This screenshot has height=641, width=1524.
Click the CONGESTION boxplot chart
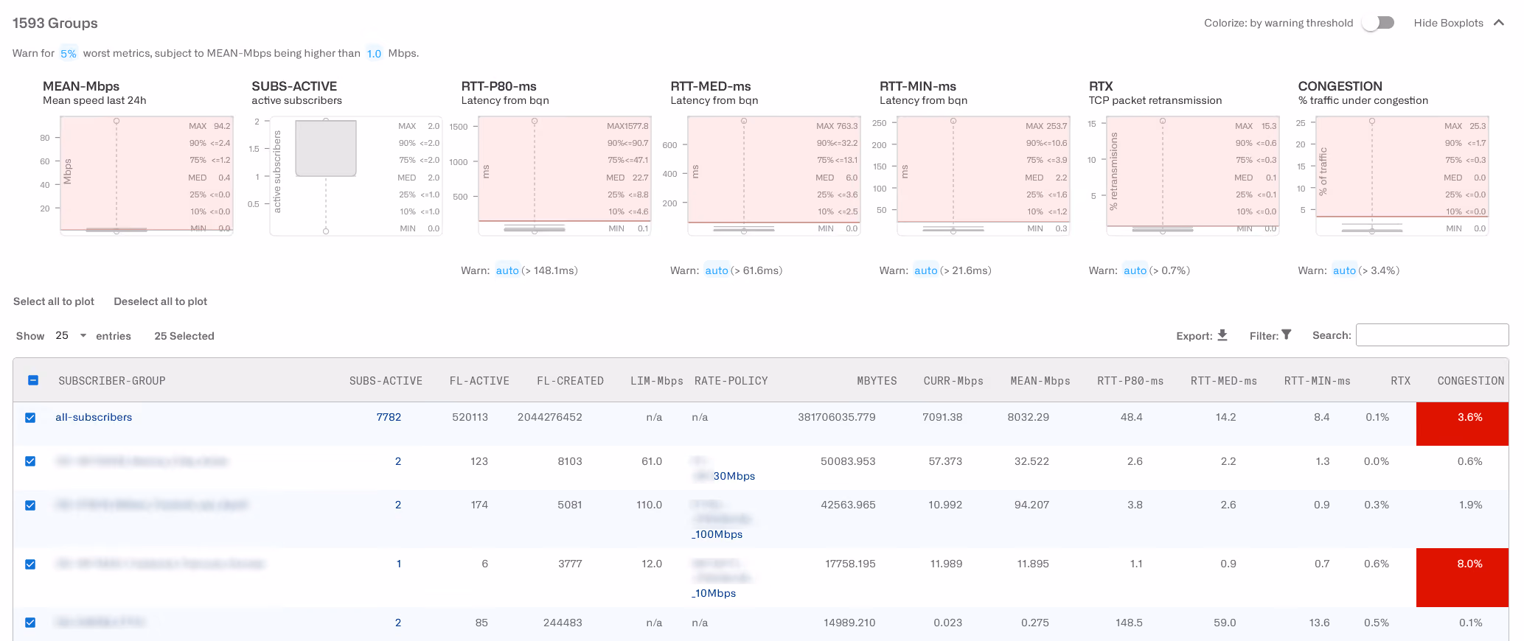point(1402,175)
